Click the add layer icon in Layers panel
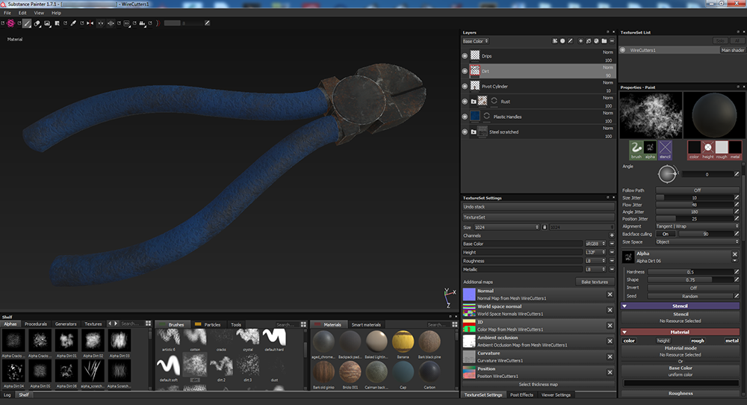Viewport: 747px width, 405px height. [580, 40]
